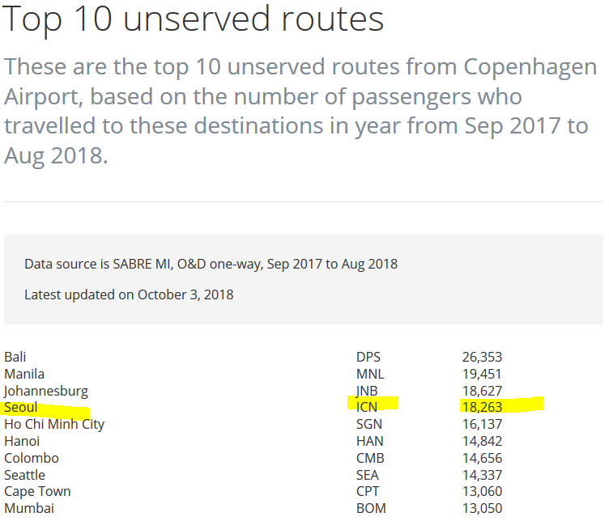Click the 13,050 figure for Mumbai

482,508
